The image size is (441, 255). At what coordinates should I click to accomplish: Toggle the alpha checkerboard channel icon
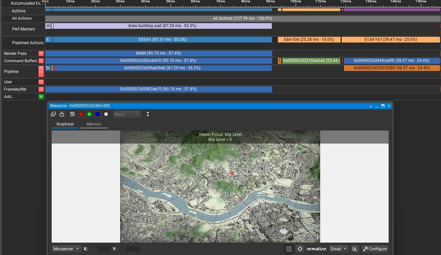(x=106, y=114)
